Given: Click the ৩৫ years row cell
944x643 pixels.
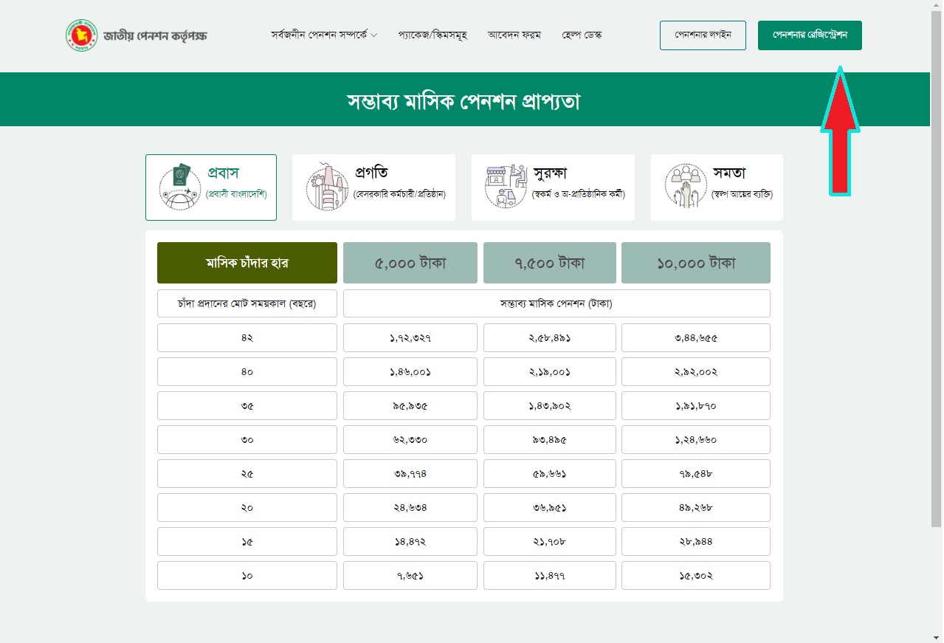Looking at the screenshot, I should tap(247, 405).
